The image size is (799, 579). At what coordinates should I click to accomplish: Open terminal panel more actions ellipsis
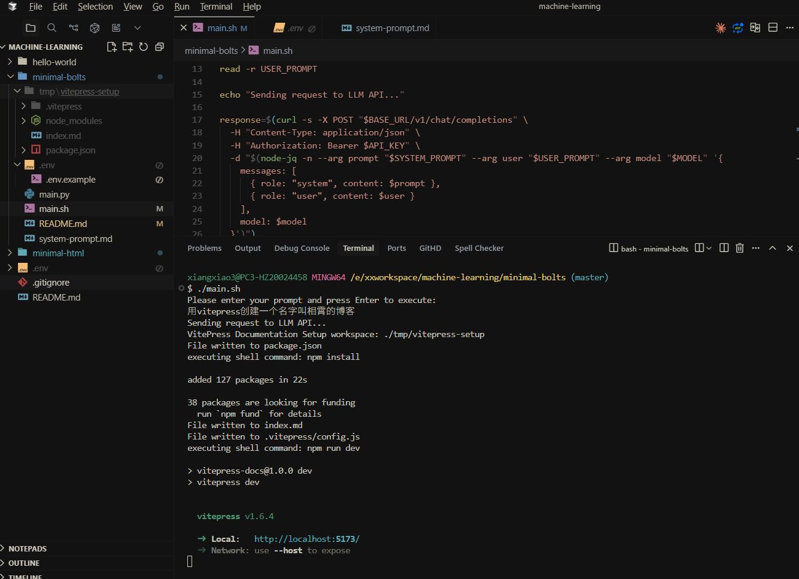pyautogui.click(x=756, y=248)
